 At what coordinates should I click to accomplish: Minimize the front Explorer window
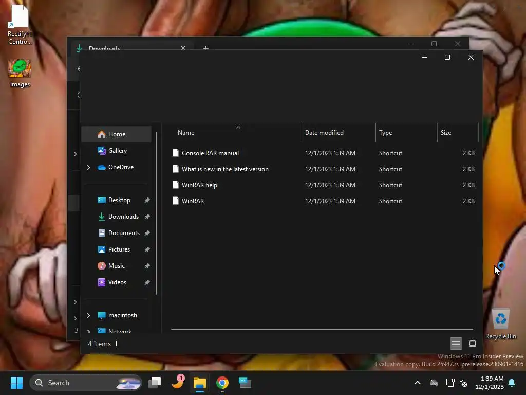(x=424, y=58)
